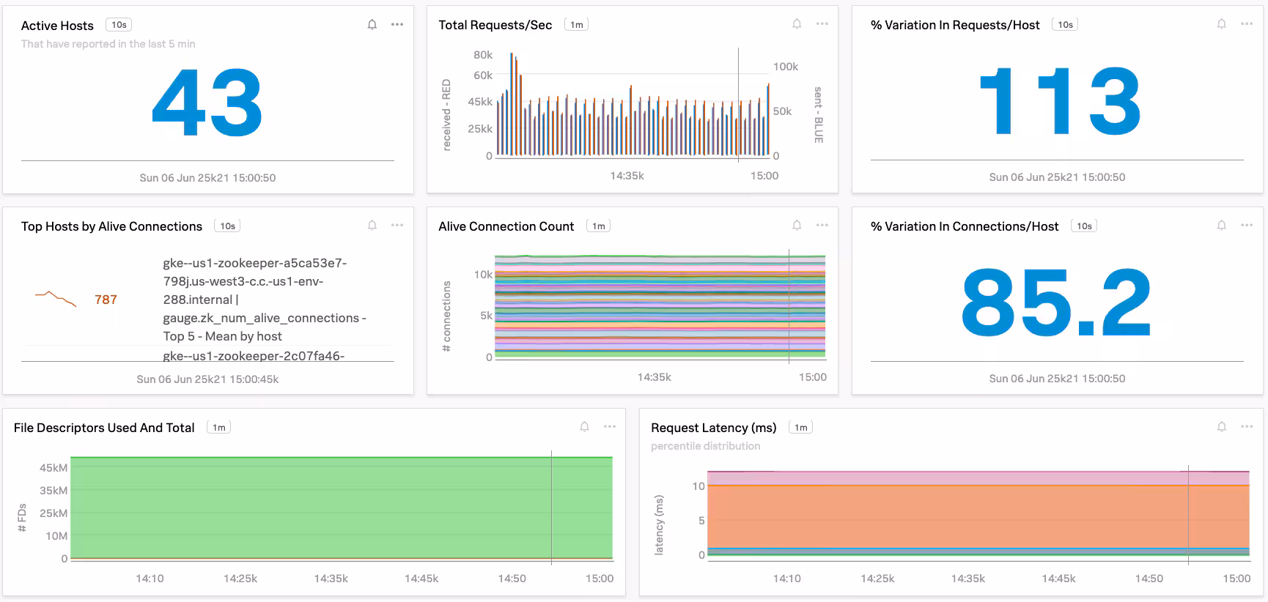Viewport: 1268px width, 602px height.
Task: Click bell icon on % Variation In Requests/Host
Action: pyautogui.click(x=1221, y=24)
